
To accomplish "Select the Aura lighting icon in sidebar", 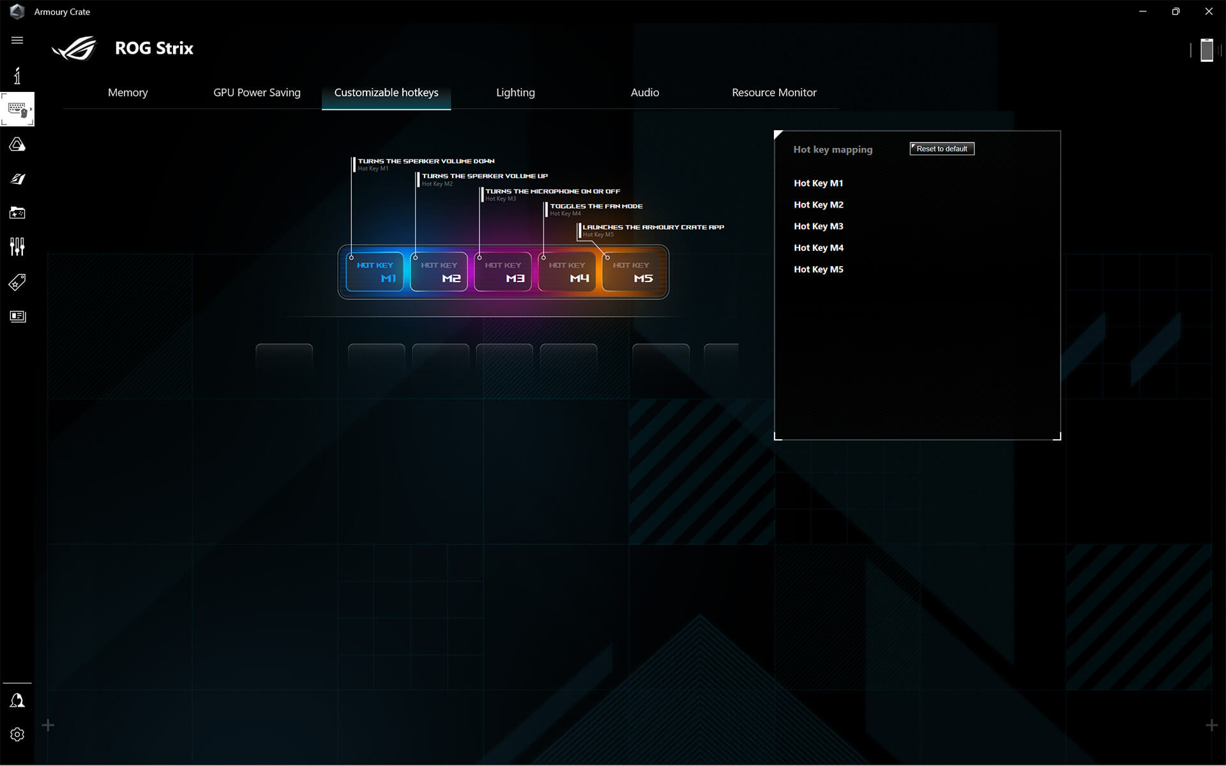I will [18, 144].
